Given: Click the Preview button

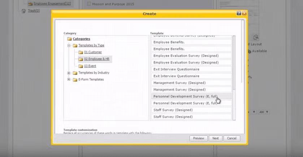Looking at the screenshot, I should [199, 138].
